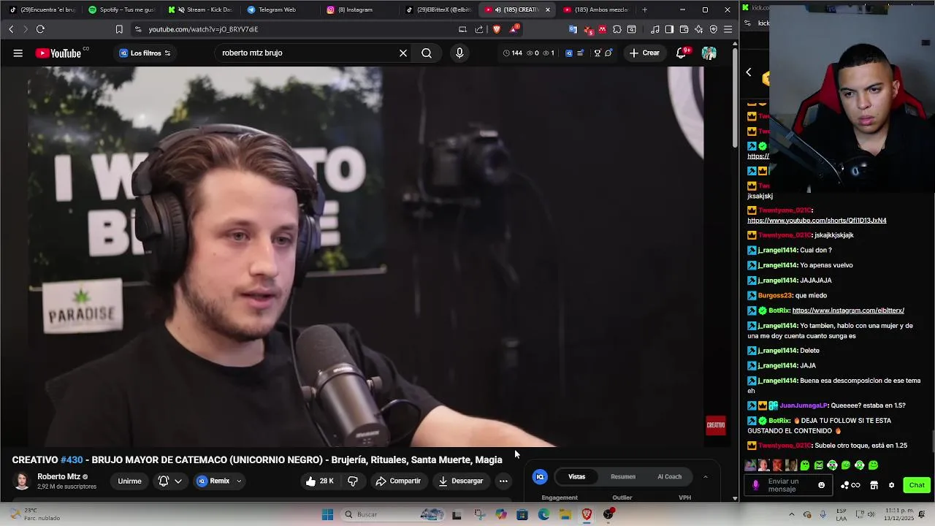The image size is (935, 526).
Task: Open the browser main menu
Action: [728, 29]
